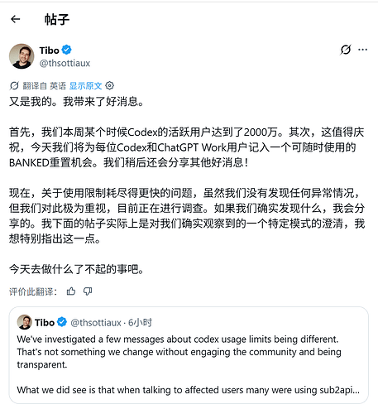
Task: Open the Grok icon at the post's top right
Action: pos(346,50)
